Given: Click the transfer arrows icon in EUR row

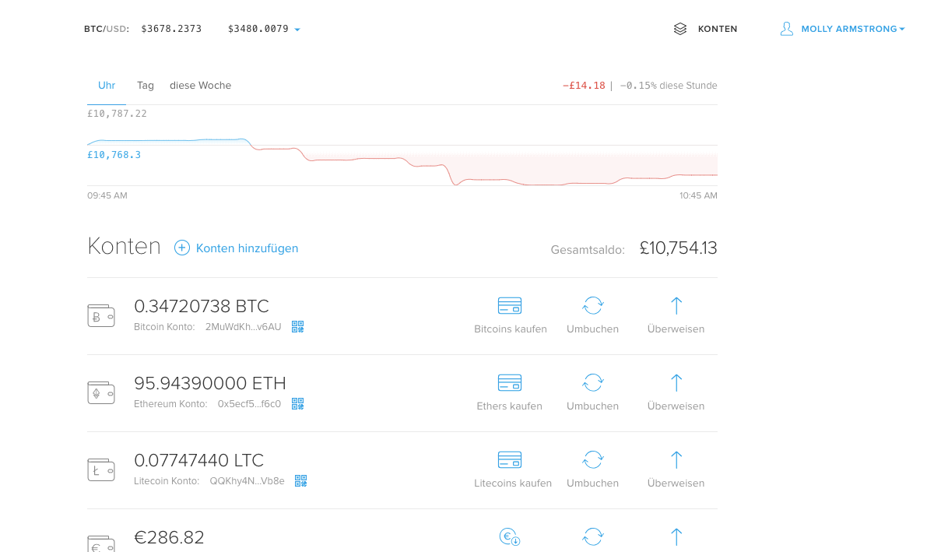Looking at the screenshot, I should click(x=593, y=536).
